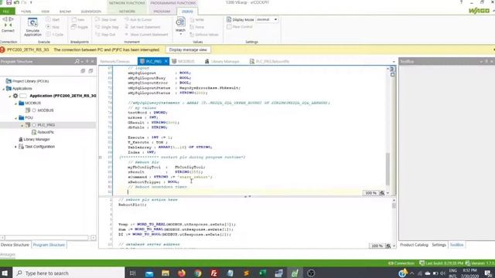The image size is (495, 278).
Task: Click the zoom icon beside 100 % in declaration pane
Action: [381, 193]
